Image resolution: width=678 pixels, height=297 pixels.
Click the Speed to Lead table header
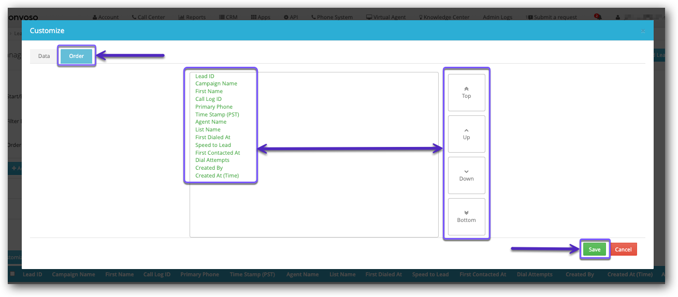coord(430,274)
